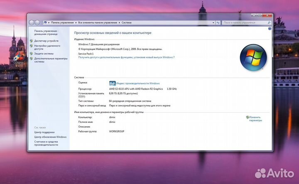Click the Windows upgrade link under Service Pack 1
This screenshot has height=184, width=299.
click(x=126, y=57)
